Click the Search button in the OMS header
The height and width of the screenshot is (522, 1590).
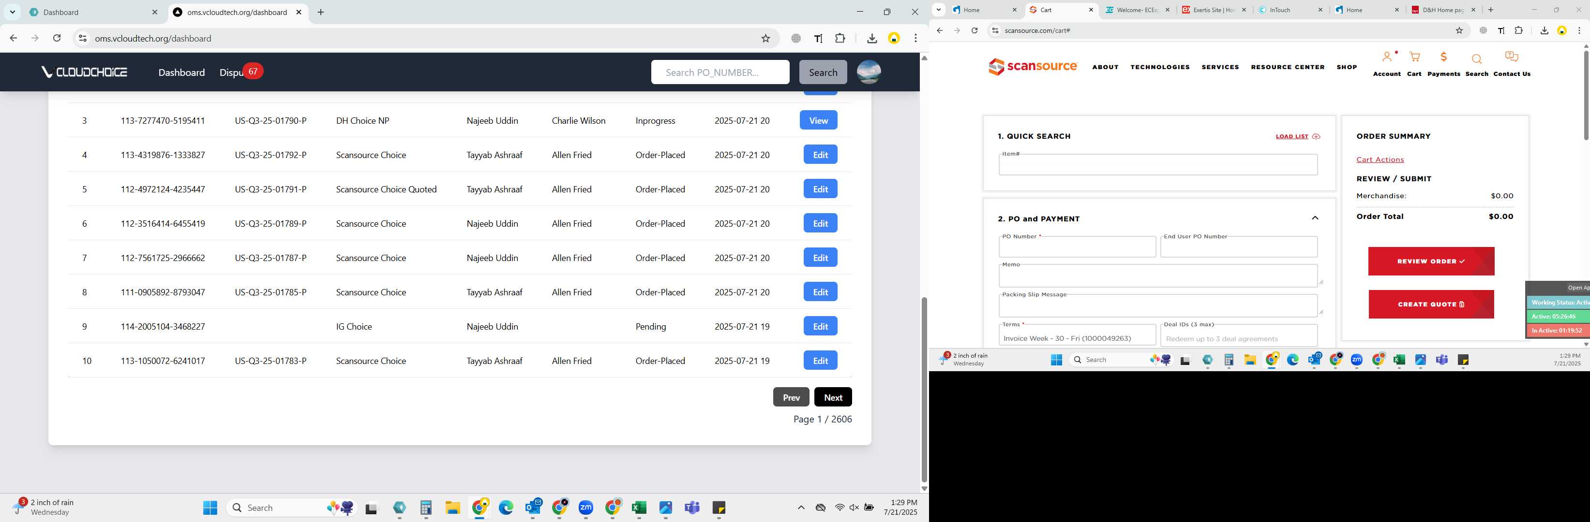[823, 72]
